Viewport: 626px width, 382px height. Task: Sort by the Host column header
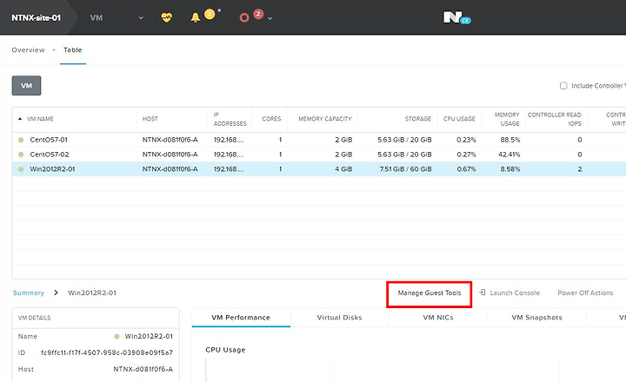click(150, 119)
